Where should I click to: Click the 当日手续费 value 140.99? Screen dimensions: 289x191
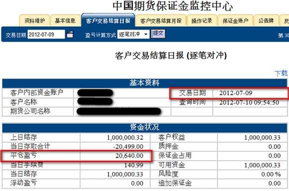point(134,165)
